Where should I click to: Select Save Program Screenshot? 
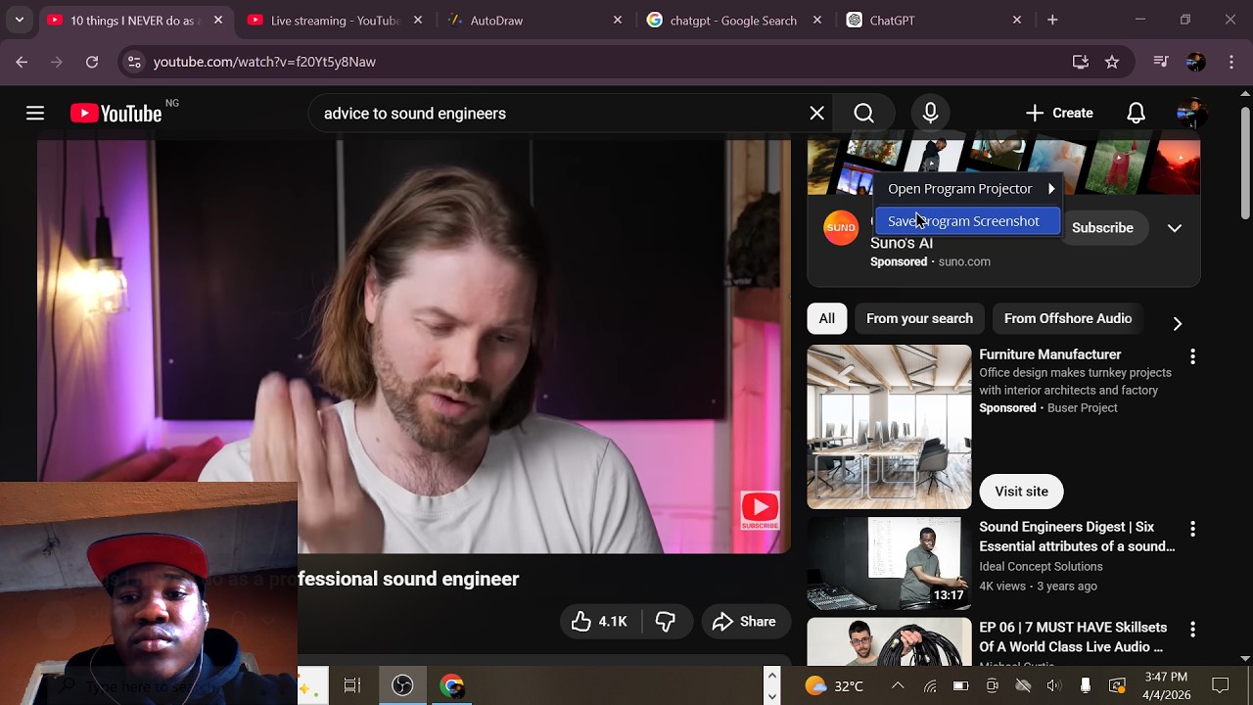(x=967, y=221)
